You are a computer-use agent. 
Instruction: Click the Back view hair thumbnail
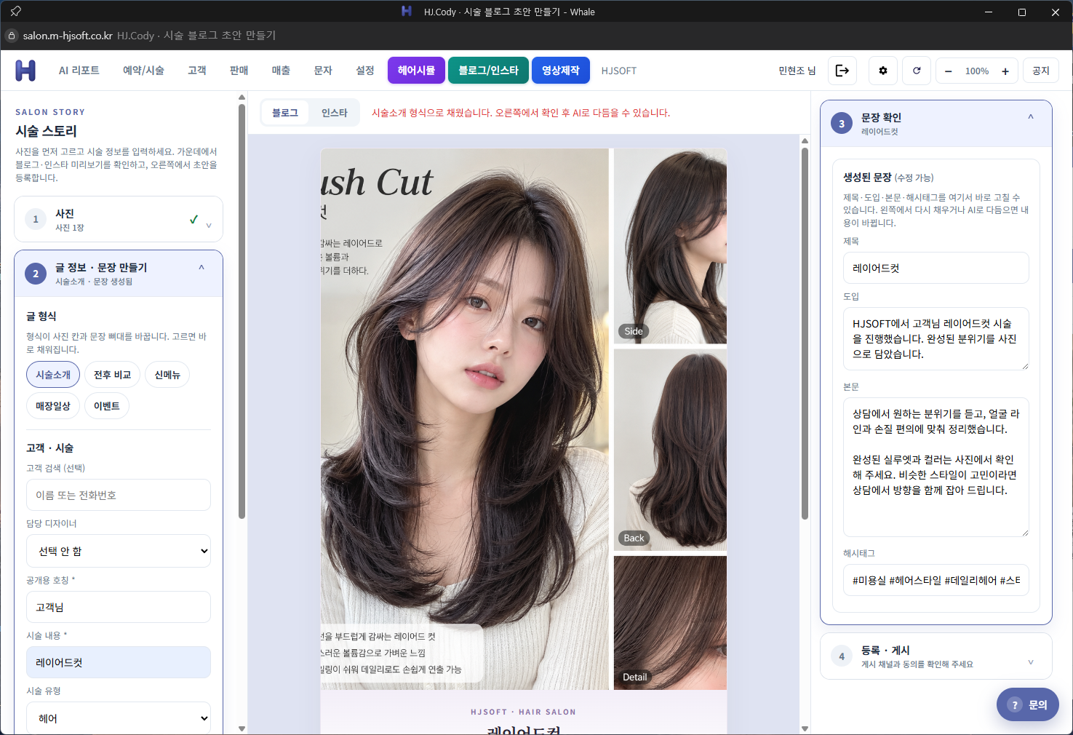[x=670, y=449]
